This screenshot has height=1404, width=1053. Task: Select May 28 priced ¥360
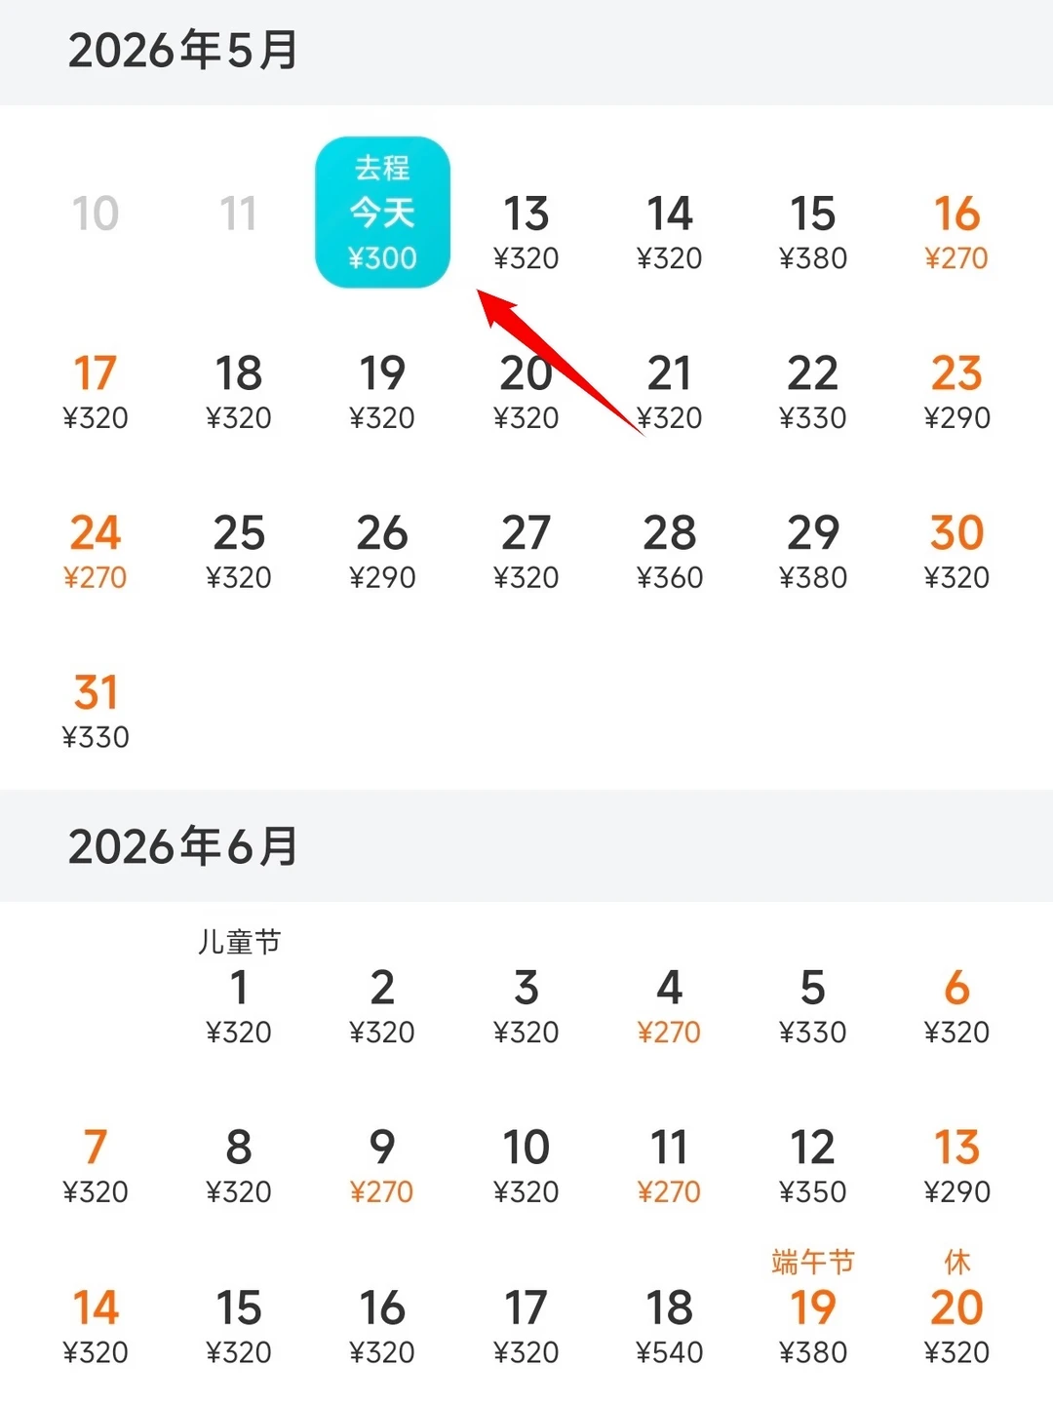click(670, 552)
